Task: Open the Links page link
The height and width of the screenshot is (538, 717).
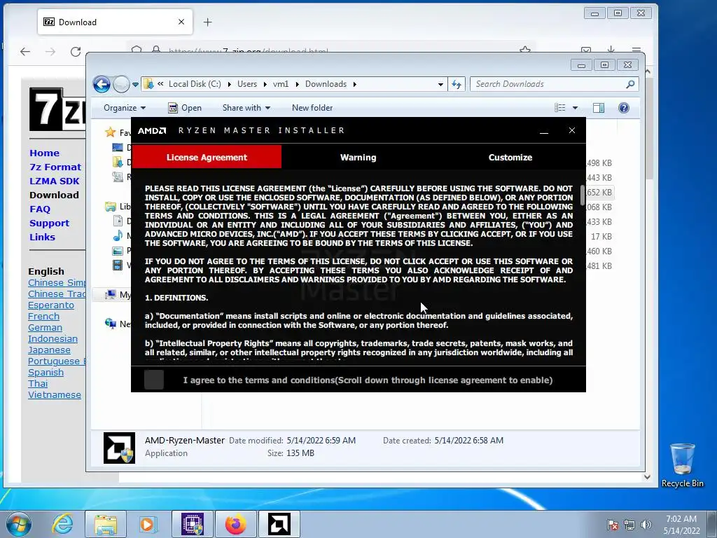Action: 42,237
